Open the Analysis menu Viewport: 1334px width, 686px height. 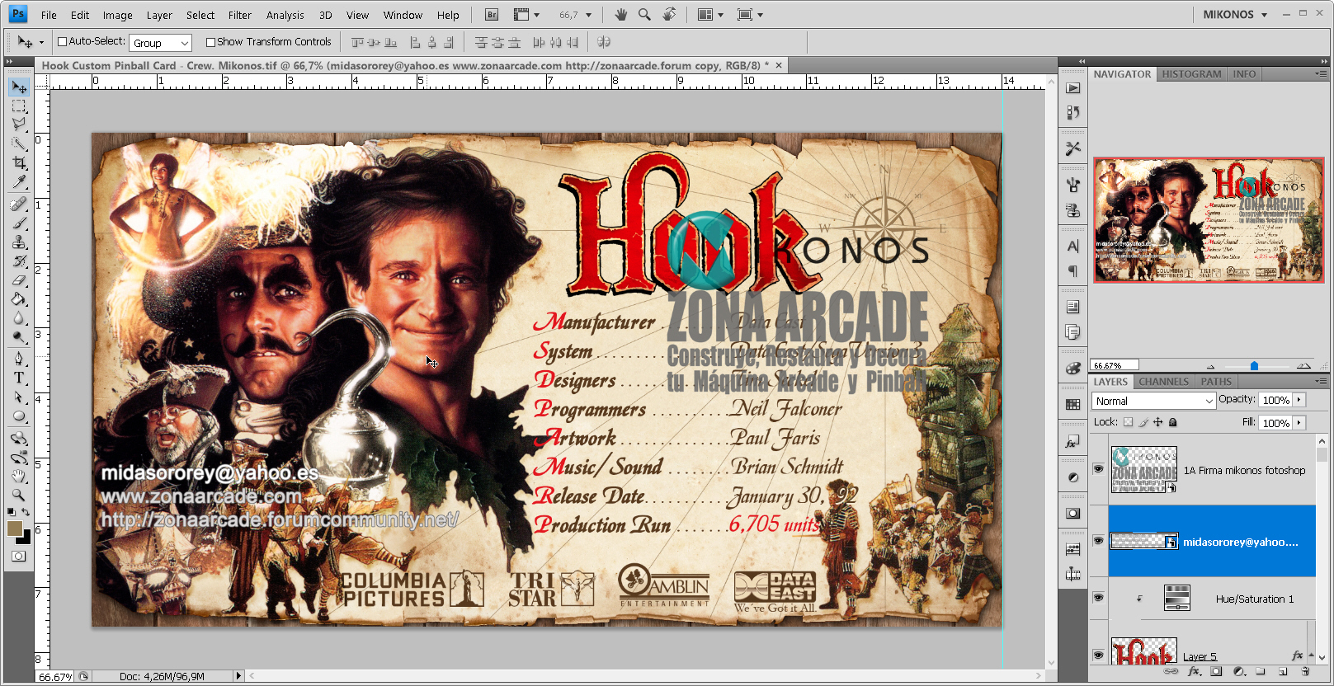[x=285, y=15]
